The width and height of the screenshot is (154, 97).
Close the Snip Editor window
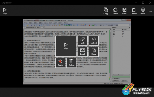[x=150, y=3]
